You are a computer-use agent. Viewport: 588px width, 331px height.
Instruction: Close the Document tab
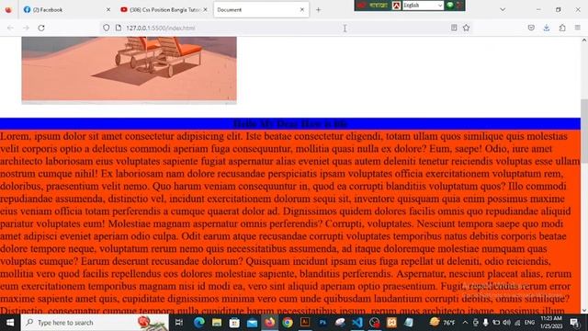pyautogui.click(x=302, y=10)
